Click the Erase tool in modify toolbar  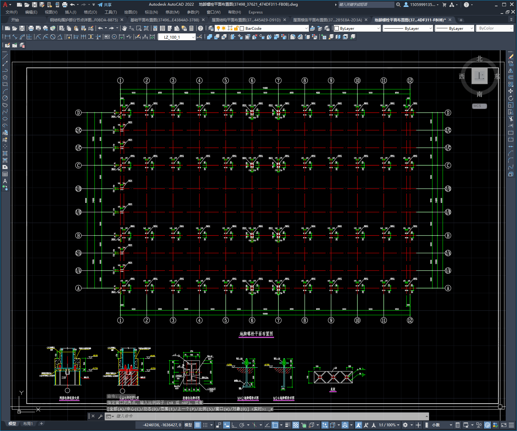[x=511, y=57]
